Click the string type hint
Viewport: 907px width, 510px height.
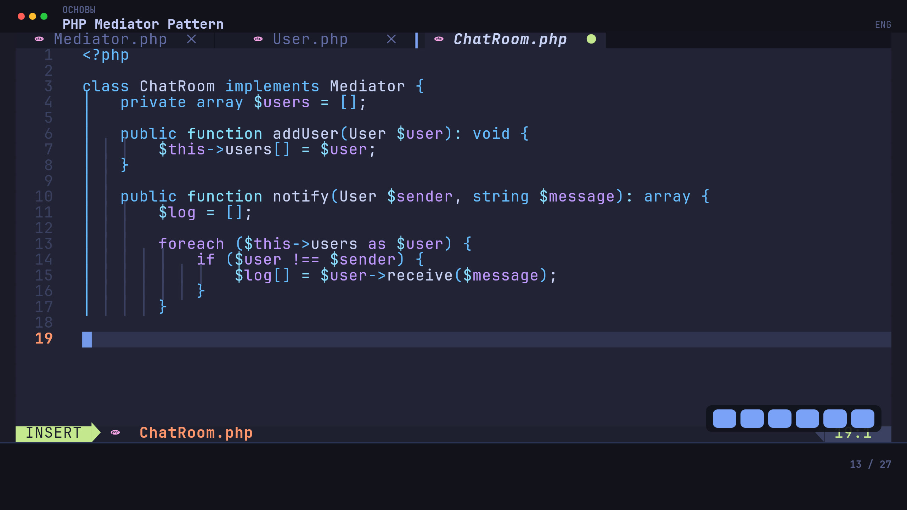coord(501,197)
